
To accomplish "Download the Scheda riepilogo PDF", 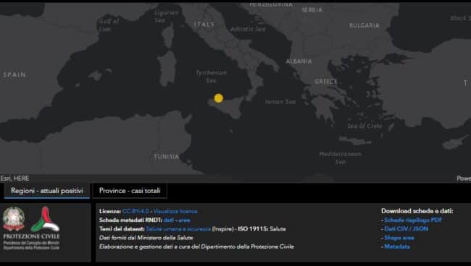I will pos(413,220).
